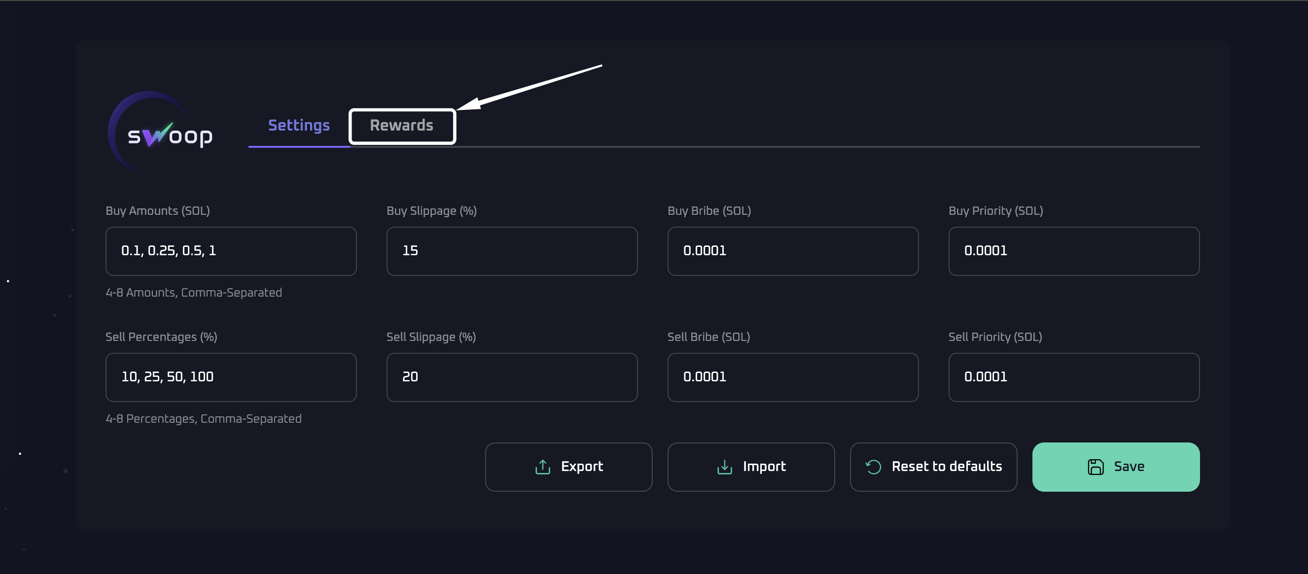Click the '4-8 Amounts, Comma-Separated' hint text
Viewport: 1308px width, 574px height.
pyautogui.click(x=193, y=293)
